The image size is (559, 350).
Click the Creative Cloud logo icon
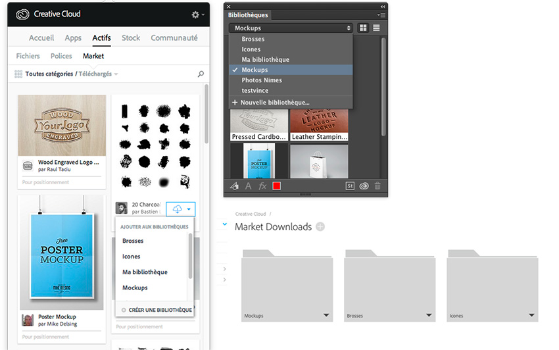coord(22,14)
